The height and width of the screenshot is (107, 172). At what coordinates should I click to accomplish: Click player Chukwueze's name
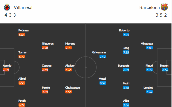click(73, 88)
